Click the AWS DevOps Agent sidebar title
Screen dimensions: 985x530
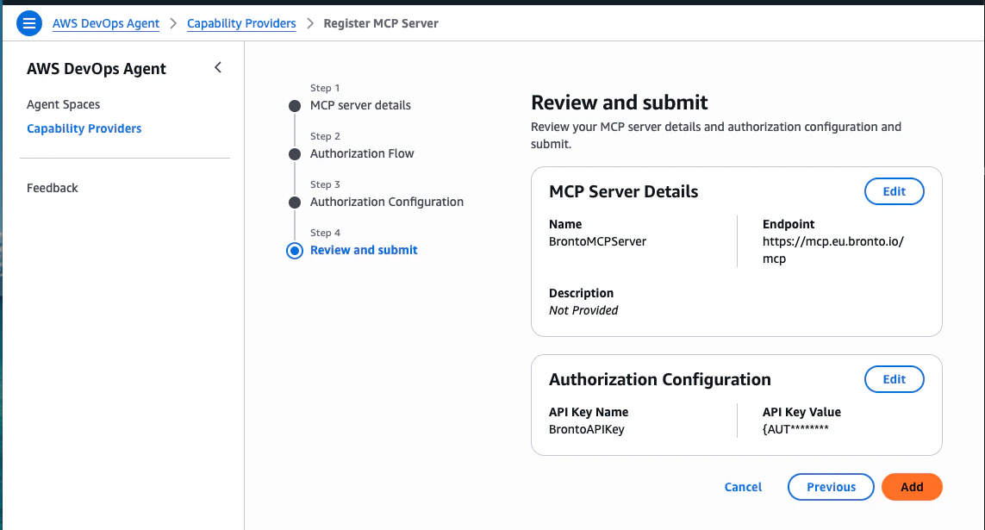click(x=97, y=68)
